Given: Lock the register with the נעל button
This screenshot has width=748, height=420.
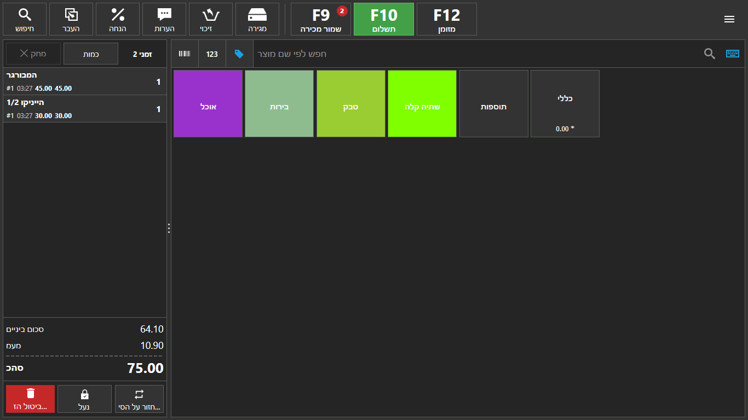Looking at the screenshot, I should pyautogui.click(x=84, y=399).
